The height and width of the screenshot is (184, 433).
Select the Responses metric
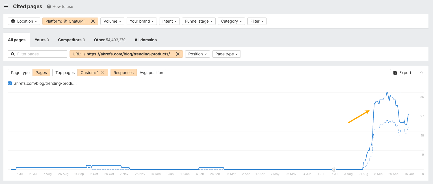(124, 73)
